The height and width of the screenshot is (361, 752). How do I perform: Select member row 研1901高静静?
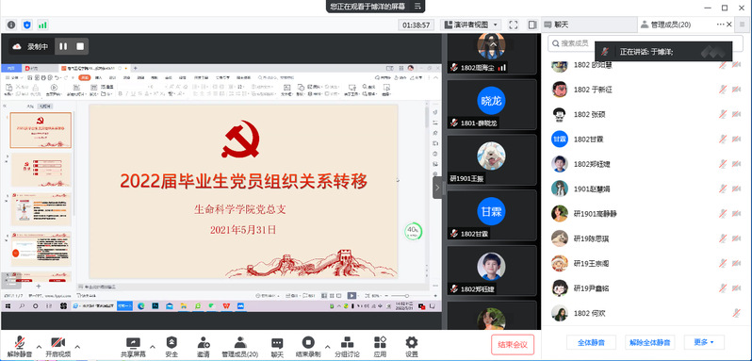point(646,214)
